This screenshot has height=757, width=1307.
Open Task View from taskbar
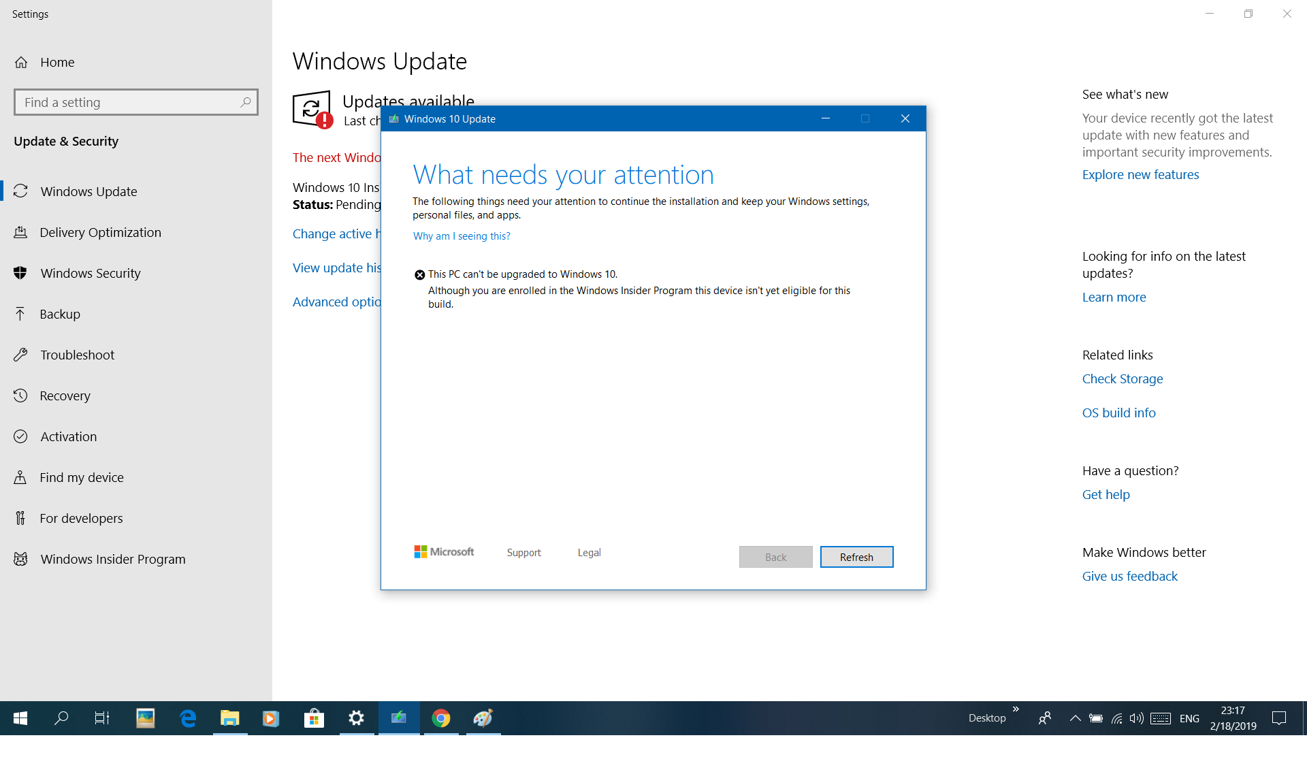pyautogui.click(x=102, y=718)
